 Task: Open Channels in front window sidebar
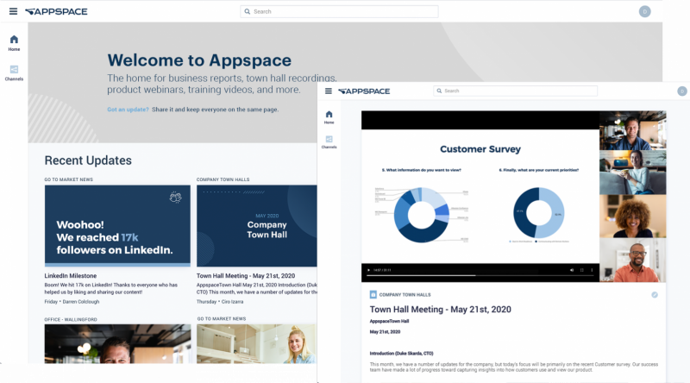point(329,141)
